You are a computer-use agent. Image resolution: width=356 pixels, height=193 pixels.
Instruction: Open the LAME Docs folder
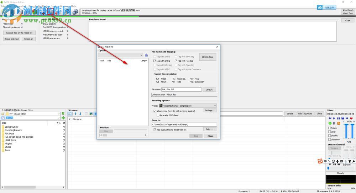point(10,140)
